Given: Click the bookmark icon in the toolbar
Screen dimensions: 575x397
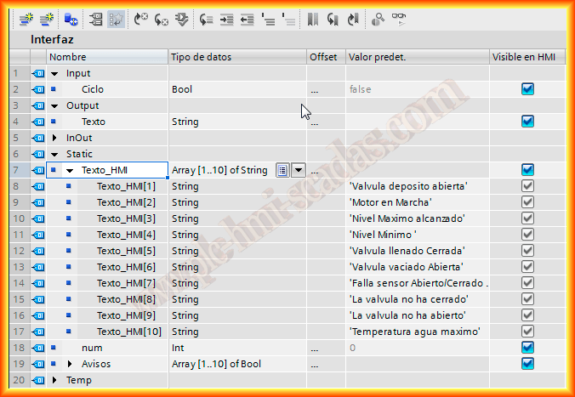Looking at the screenshot, I should (x=313, y=18).
